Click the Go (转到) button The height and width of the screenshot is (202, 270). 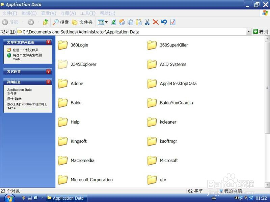[x=261, y=32]
